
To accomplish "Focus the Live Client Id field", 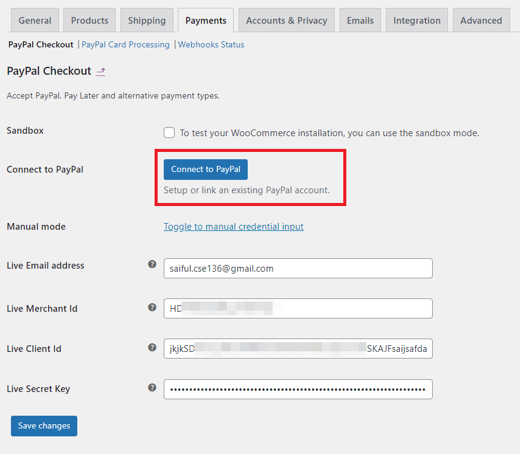I will tap(298, 348).
